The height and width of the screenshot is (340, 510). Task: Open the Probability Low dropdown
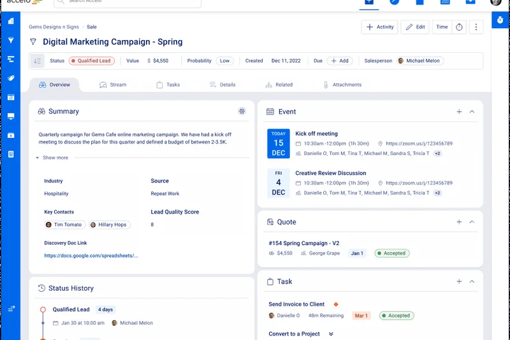224,61
